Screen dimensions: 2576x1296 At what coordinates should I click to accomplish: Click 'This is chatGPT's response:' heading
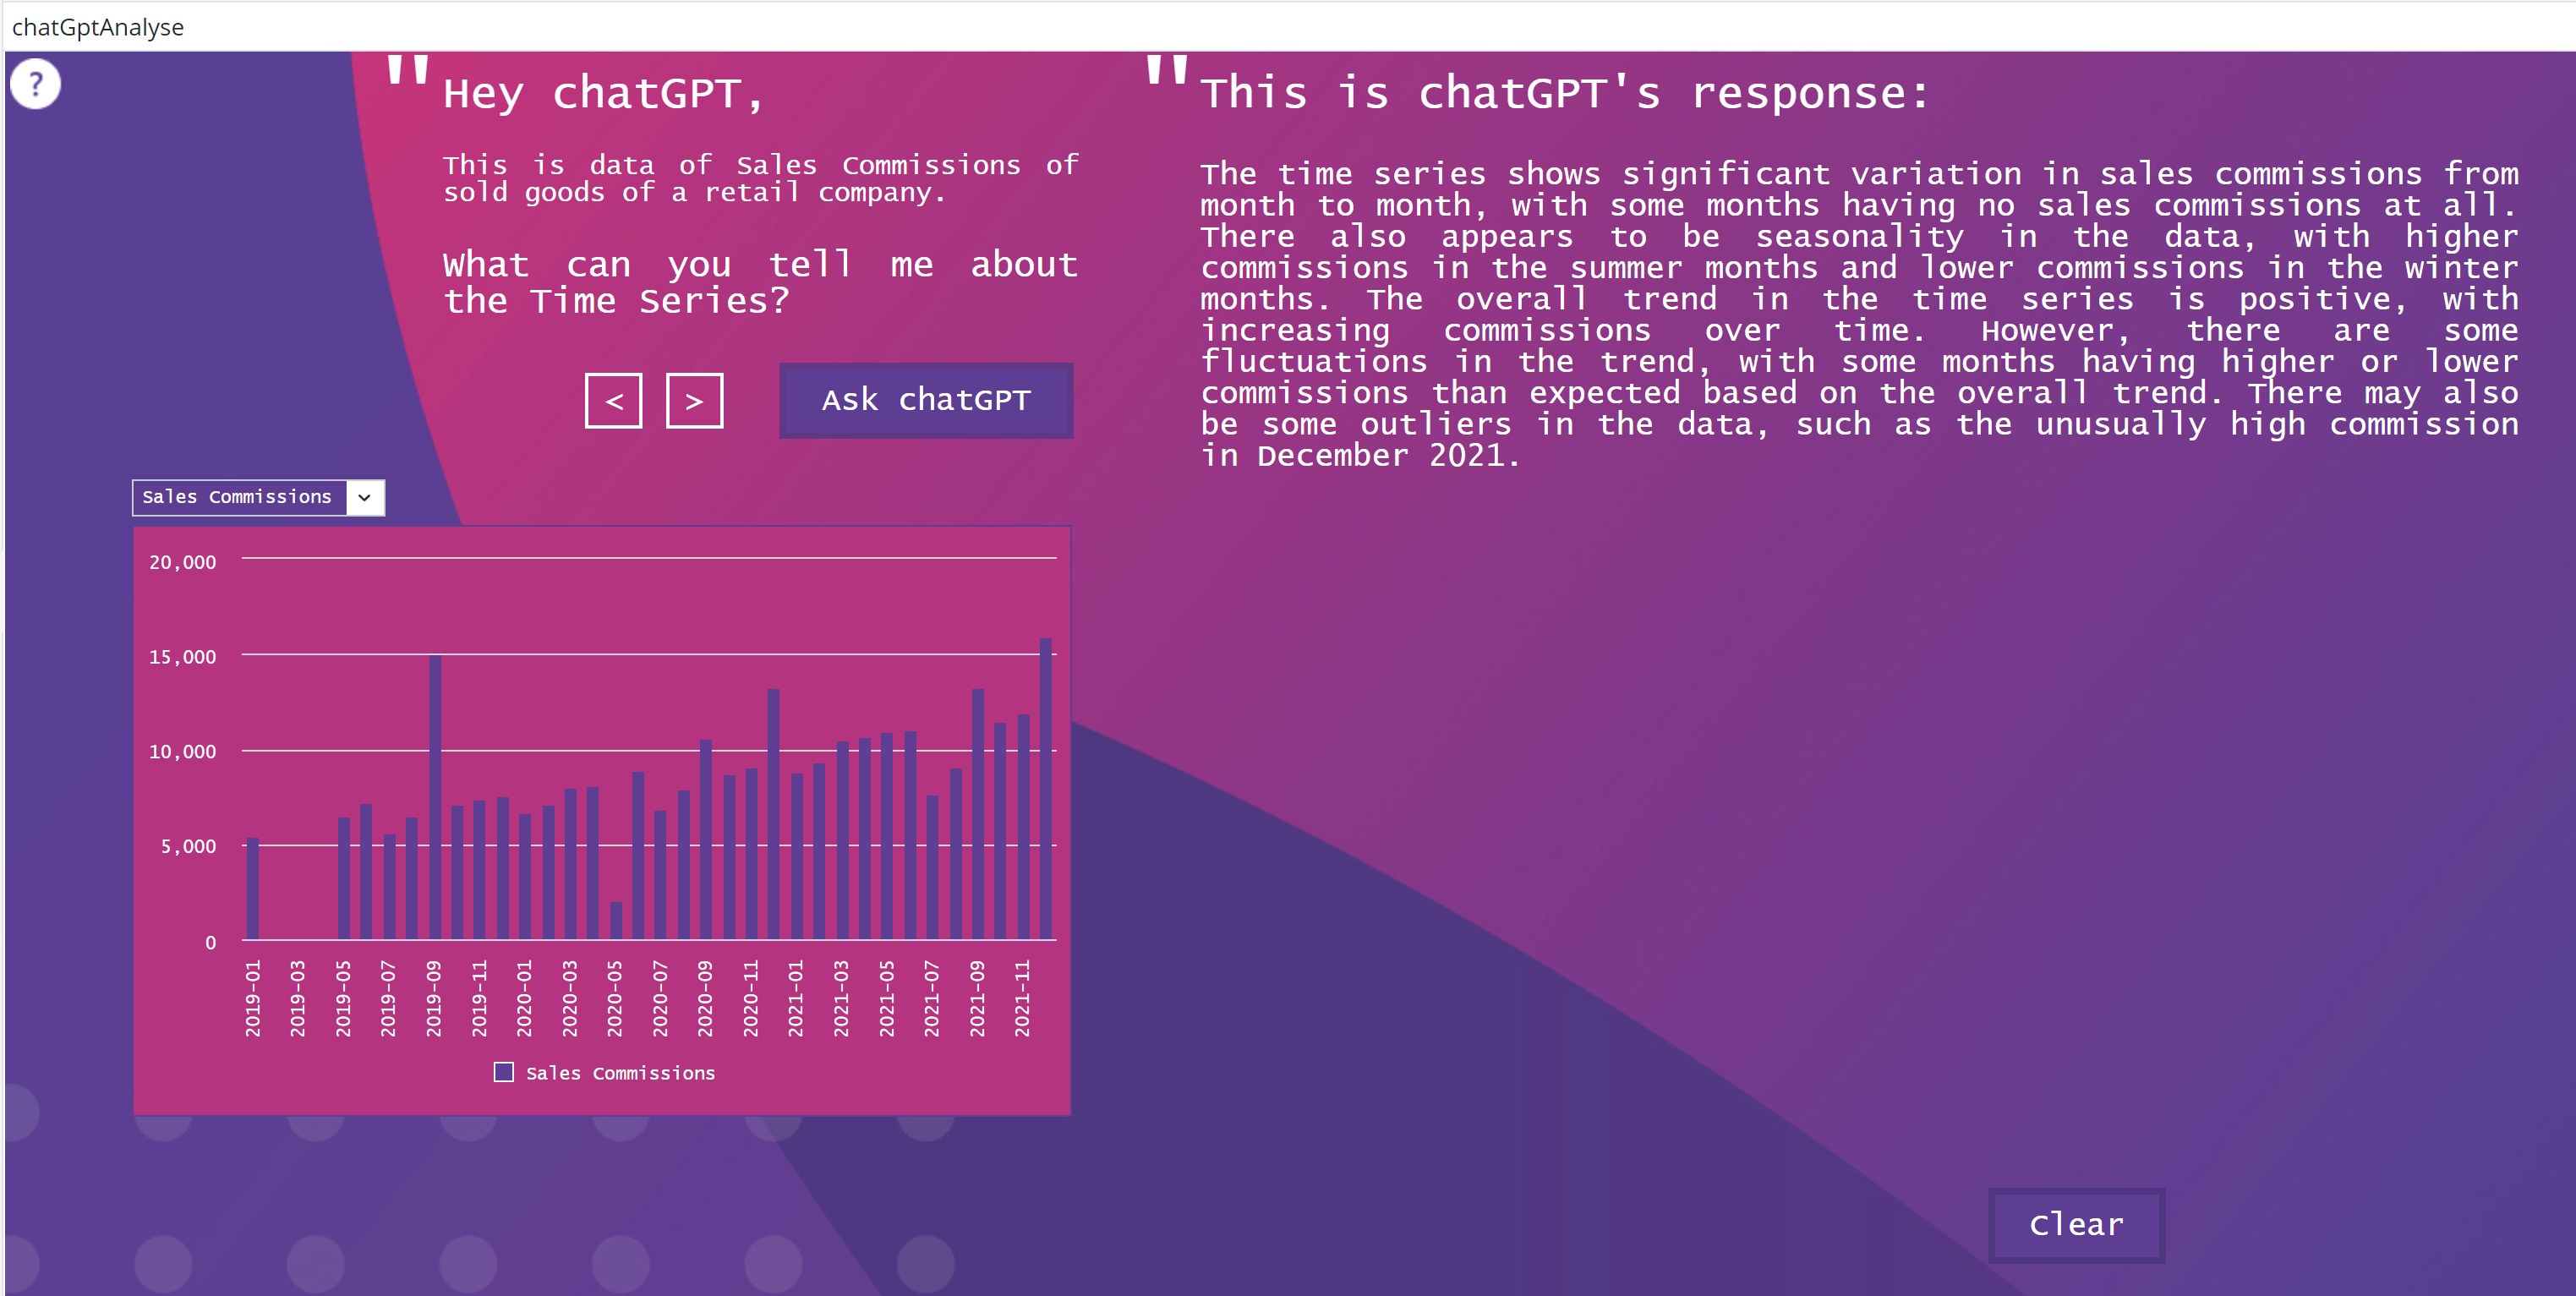tap(1565, 93)
